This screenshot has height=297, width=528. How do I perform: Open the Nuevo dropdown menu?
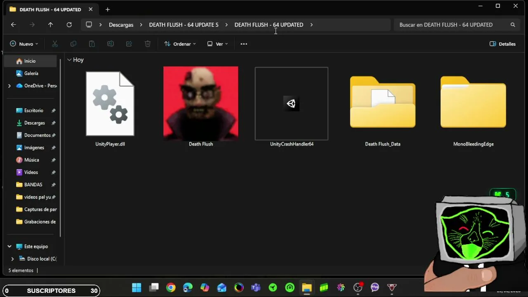24,44
